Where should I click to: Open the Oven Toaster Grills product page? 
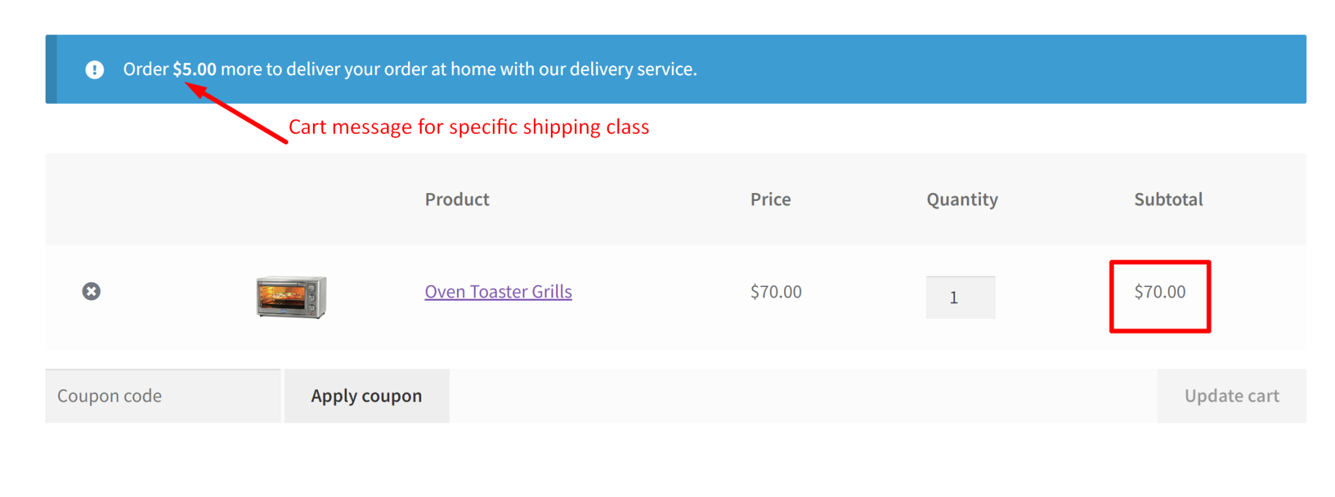498,292
